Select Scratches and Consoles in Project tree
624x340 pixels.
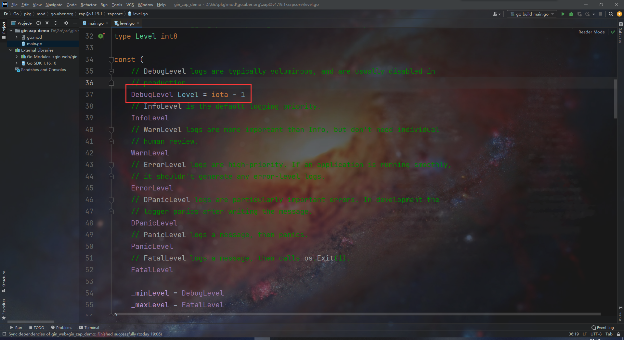[x=43, y=70]
